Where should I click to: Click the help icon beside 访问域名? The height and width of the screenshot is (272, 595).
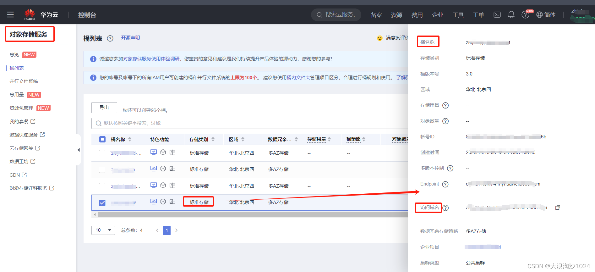coord(445,208)
